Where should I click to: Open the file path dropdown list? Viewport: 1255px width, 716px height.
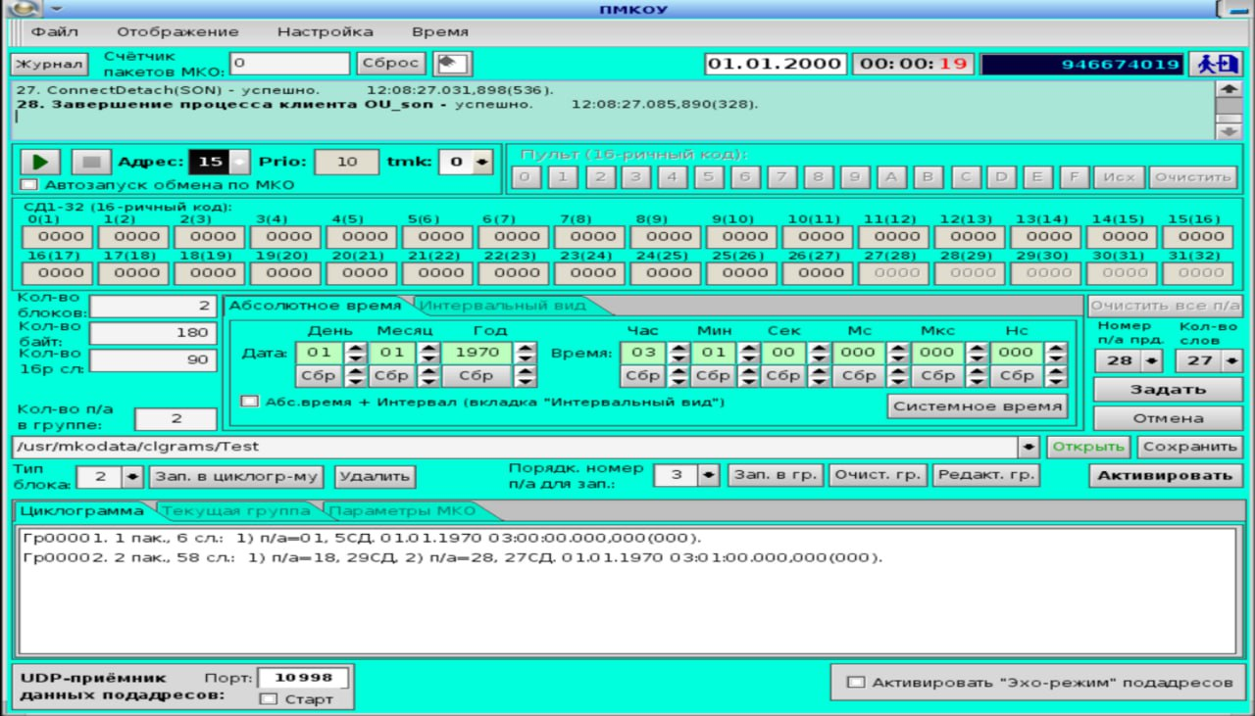point(1029,447)
